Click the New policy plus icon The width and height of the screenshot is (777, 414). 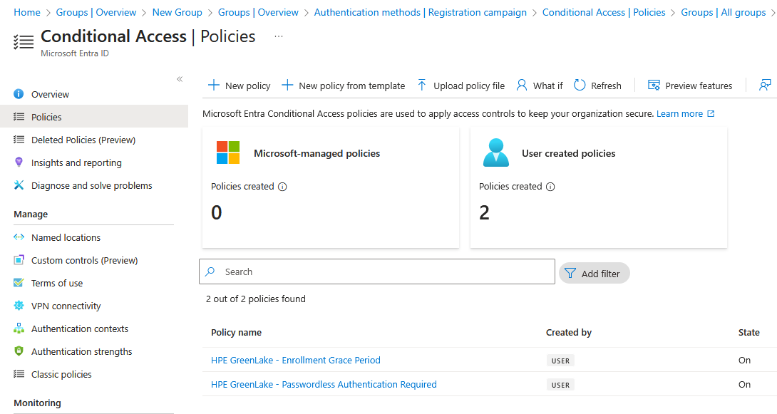(214, 86)
